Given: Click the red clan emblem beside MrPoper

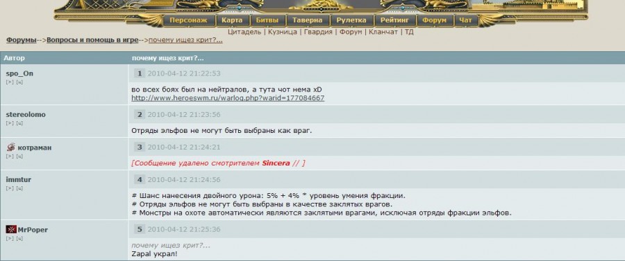Looking at the screenshot, I should (10, 230).
